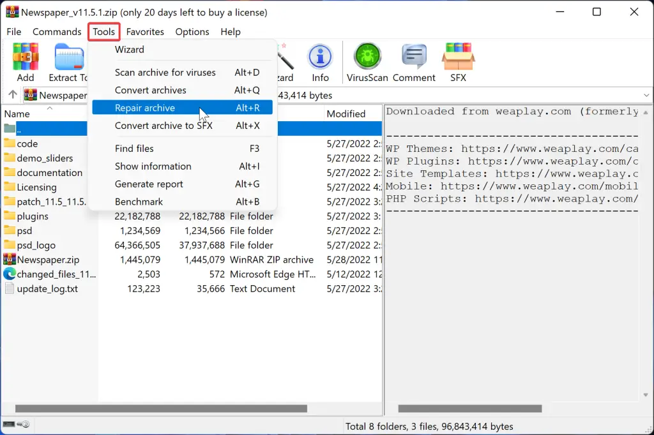Screen dimensions: 654x435
Task: Open archive Info via toolbar icon
Action: click(320, 61)
